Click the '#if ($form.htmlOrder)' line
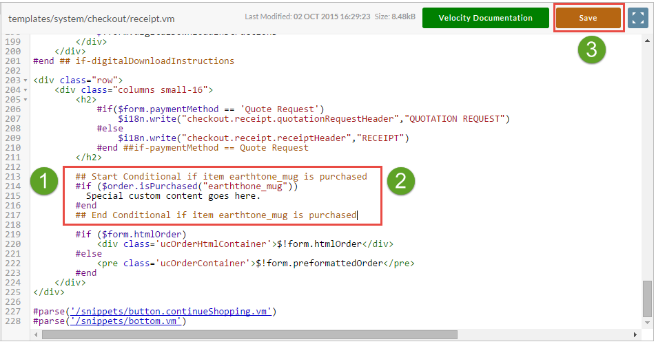Image resolution: width=656 pixels, height=344 pixels. [131, 234]
